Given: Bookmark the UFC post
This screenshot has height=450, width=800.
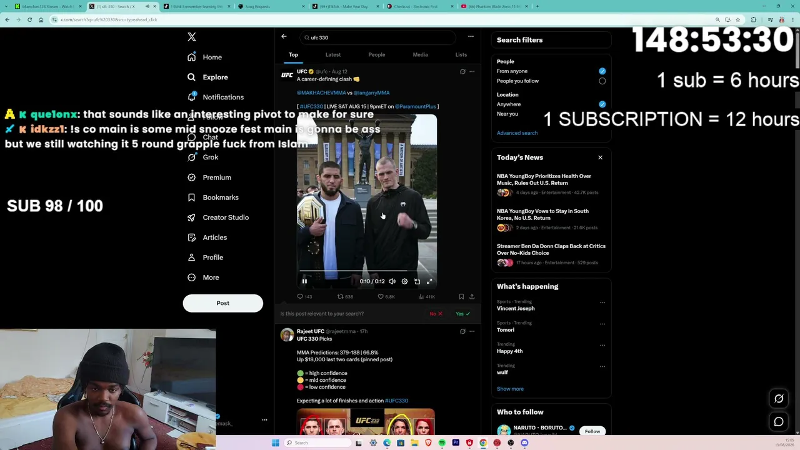Looking at the screenshot, I should 461,297.
